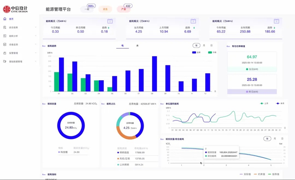
Task: Click the green trend arrow above 6.69
Action: (194, 28)
